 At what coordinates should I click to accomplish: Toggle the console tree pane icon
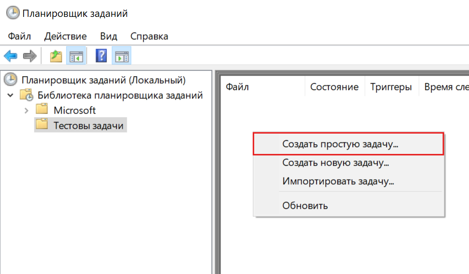pos(76,56)
